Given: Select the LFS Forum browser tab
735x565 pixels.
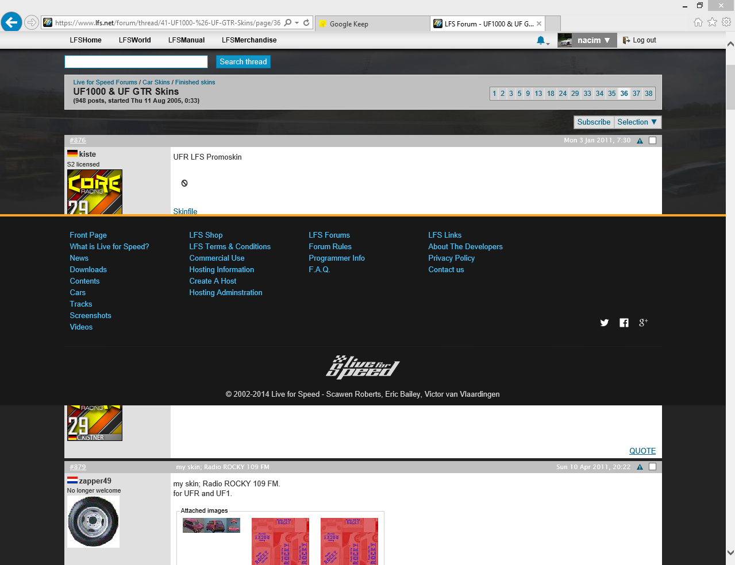Looking at the screenshot, I should click(487, 24).
